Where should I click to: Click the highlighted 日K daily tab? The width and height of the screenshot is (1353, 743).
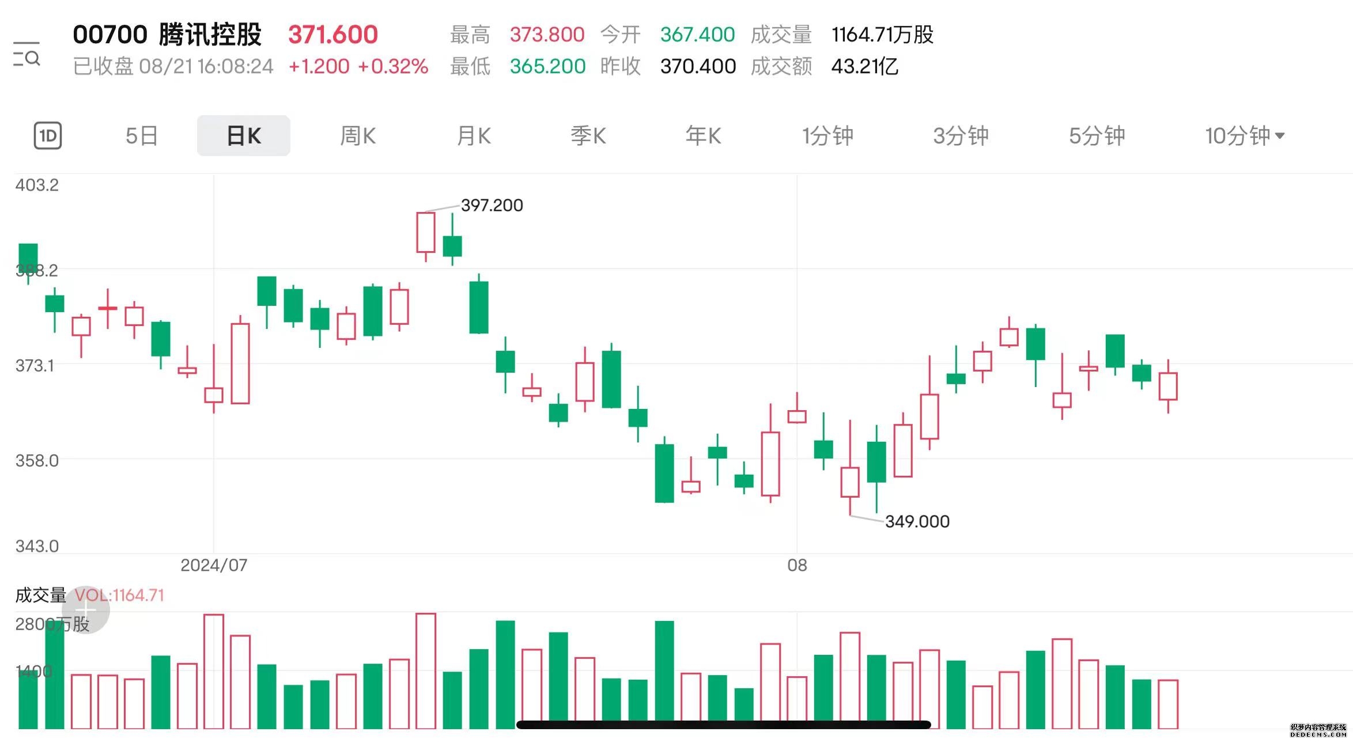pyautogui.click(x=243, y=135)
